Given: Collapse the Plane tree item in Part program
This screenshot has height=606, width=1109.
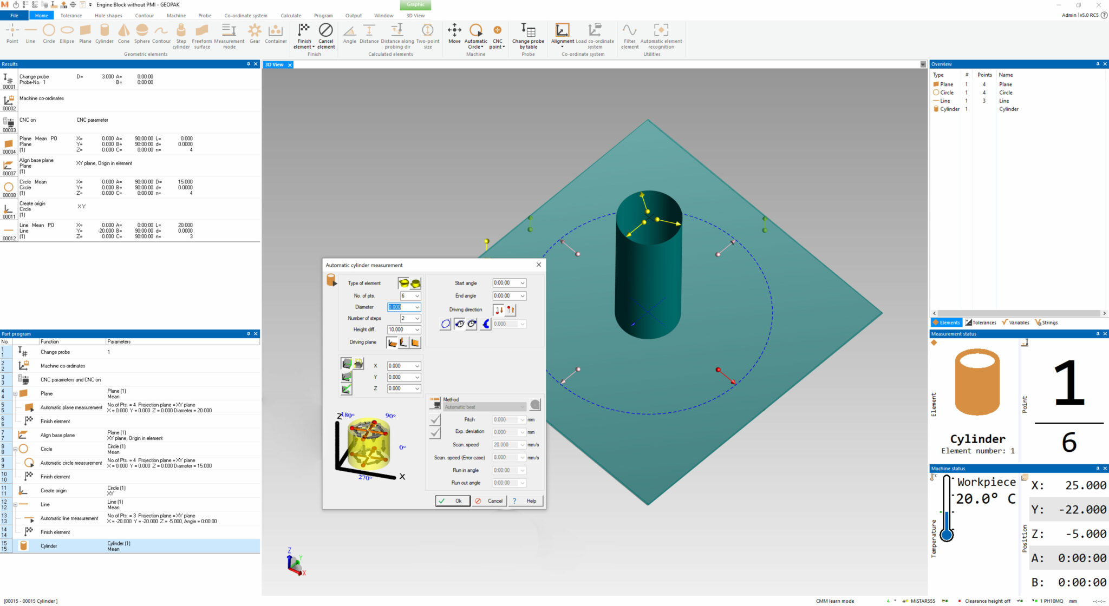Looking at the screenshot, I should [x=15, y=394].
